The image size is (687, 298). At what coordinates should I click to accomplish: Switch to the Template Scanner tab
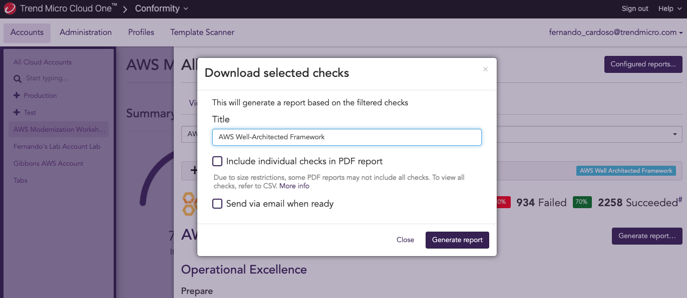[x=202, y=32]
